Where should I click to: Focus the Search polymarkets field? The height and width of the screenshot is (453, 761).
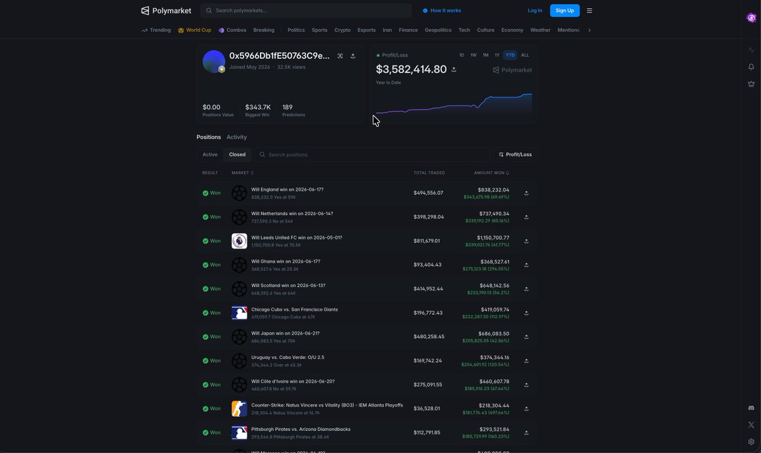pos(306,11)
